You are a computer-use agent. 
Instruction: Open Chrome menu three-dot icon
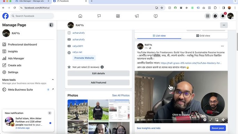point(235,8)
